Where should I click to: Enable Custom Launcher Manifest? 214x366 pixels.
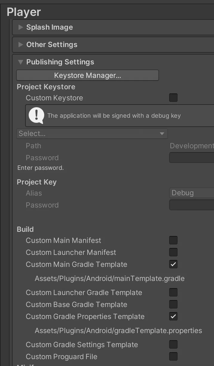pyautogui.click(x=173, y=252)
